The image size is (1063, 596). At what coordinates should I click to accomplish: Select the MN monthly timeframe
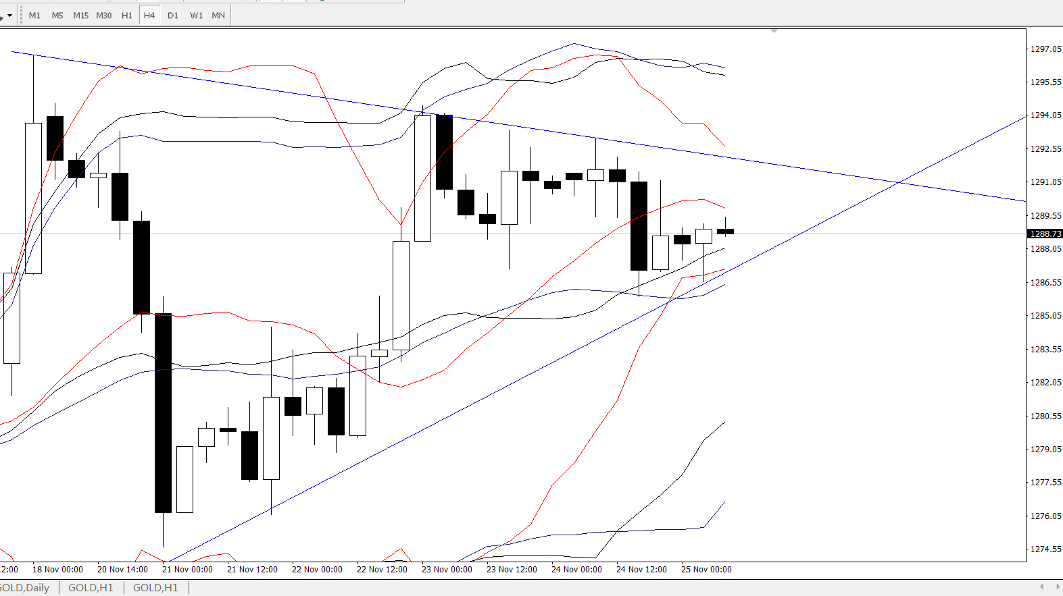(x=218, y=15)
